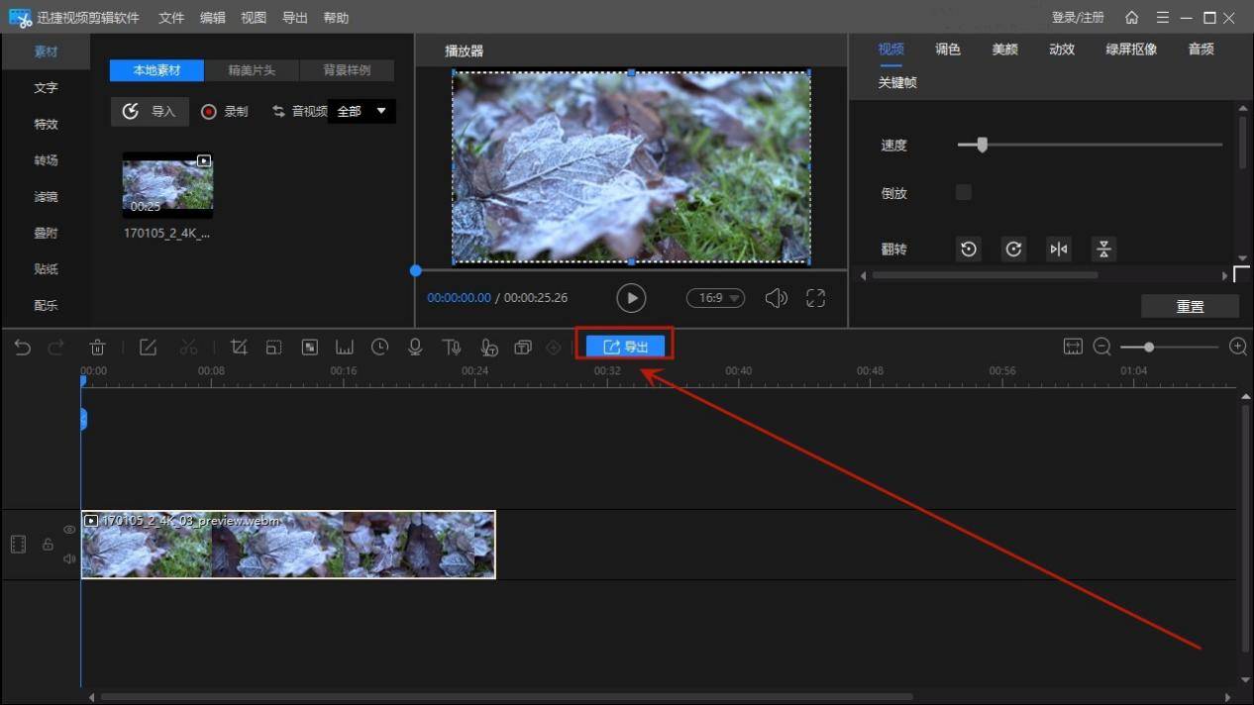Viewport: 1254px width, 705px height.
Task: Switch to the 音频 properties tab
Action: click(x=1201, y=50)
